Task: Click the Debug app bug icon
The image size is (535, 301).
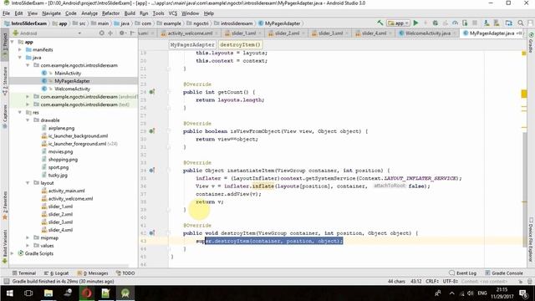Action: 435,23
